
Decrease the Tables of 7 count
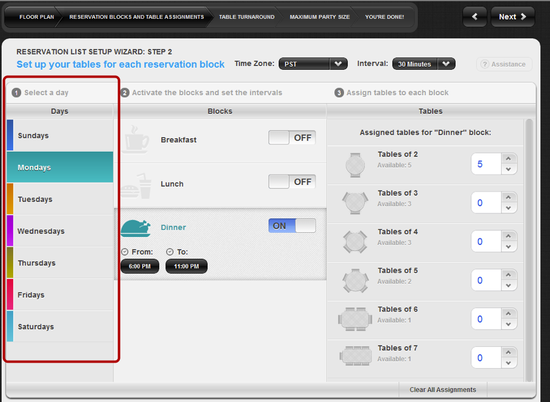click(508, 363)
